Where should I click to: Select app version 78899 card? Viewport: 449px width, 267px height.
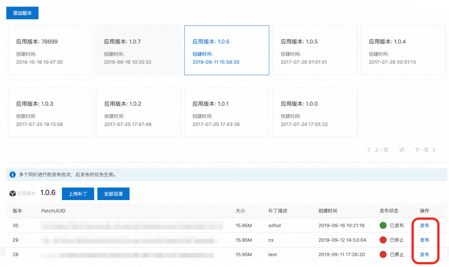coord(50,50)
